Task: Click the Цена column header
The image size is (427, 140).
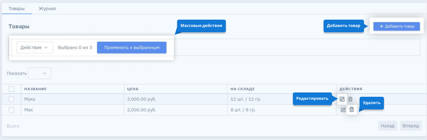Action: point(133,89)
